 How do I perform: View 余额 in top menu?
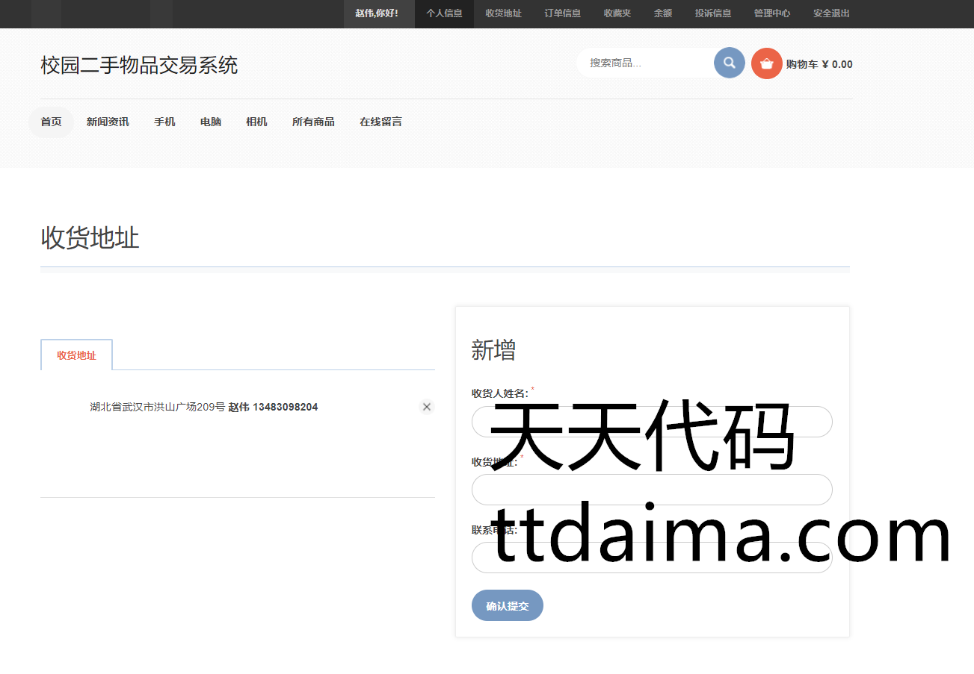pyautogui.click(x=662, y=13)
